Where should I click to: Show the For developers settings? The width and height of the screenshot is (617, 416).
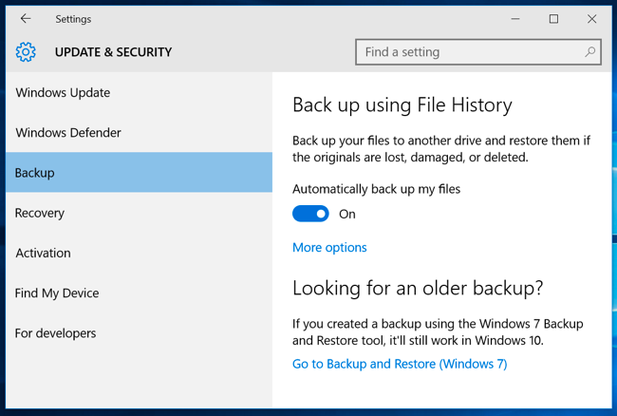[55, 333]
